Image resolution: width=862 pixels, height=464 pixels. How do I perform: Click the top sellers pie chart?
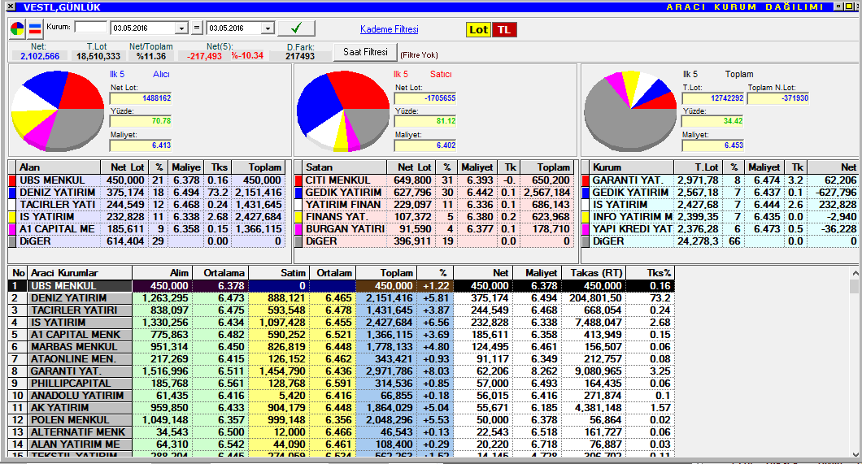[342, 110]
